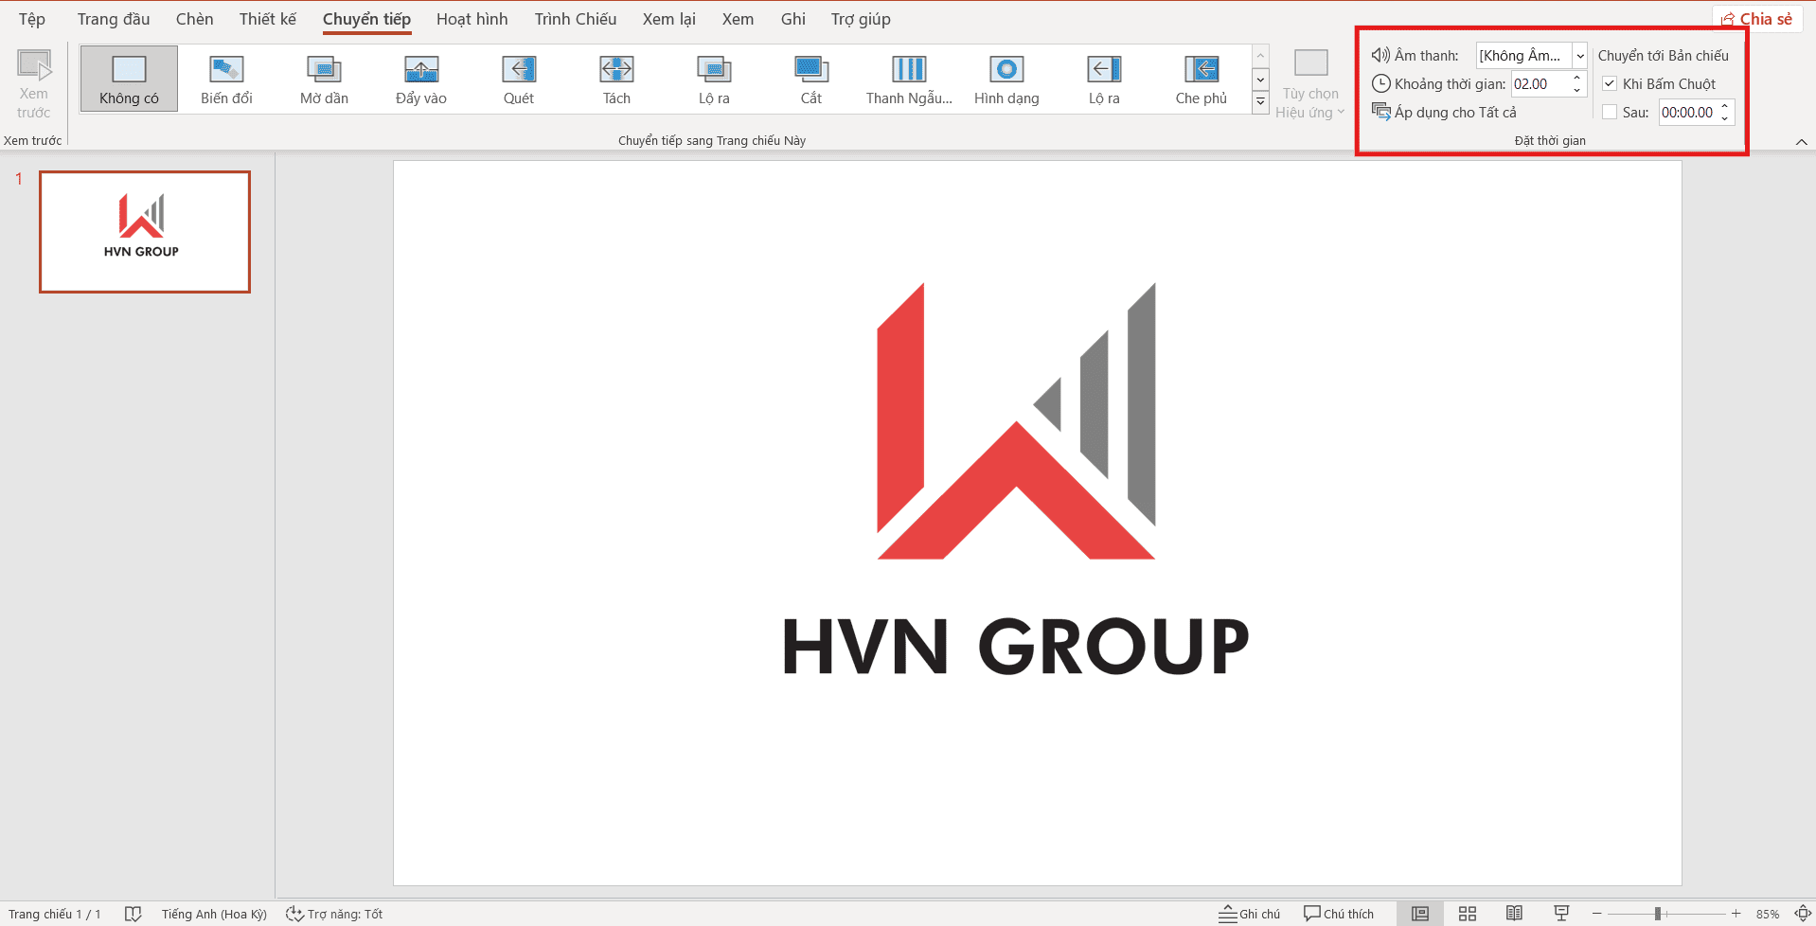Select the HVN GROUP slide thumbnail
This screenshot has height=926, width=1816.
(145, 232)
